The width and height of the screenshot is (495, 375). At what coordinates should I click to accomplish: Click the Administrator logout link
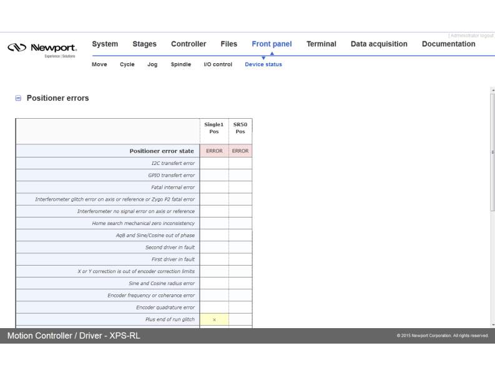[x=471, y=36]
